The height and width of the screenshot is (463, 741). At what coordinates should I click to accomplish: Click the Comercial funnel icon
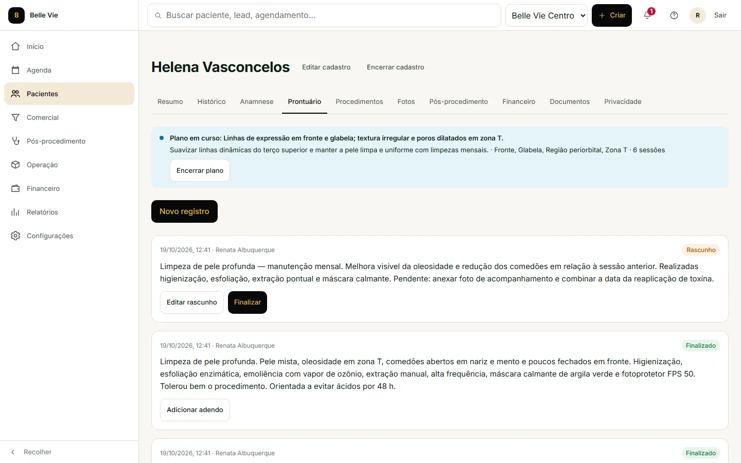click(x=15, y=117)
